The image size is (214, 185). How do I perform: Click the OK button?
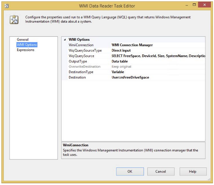[x=130, y=171]
